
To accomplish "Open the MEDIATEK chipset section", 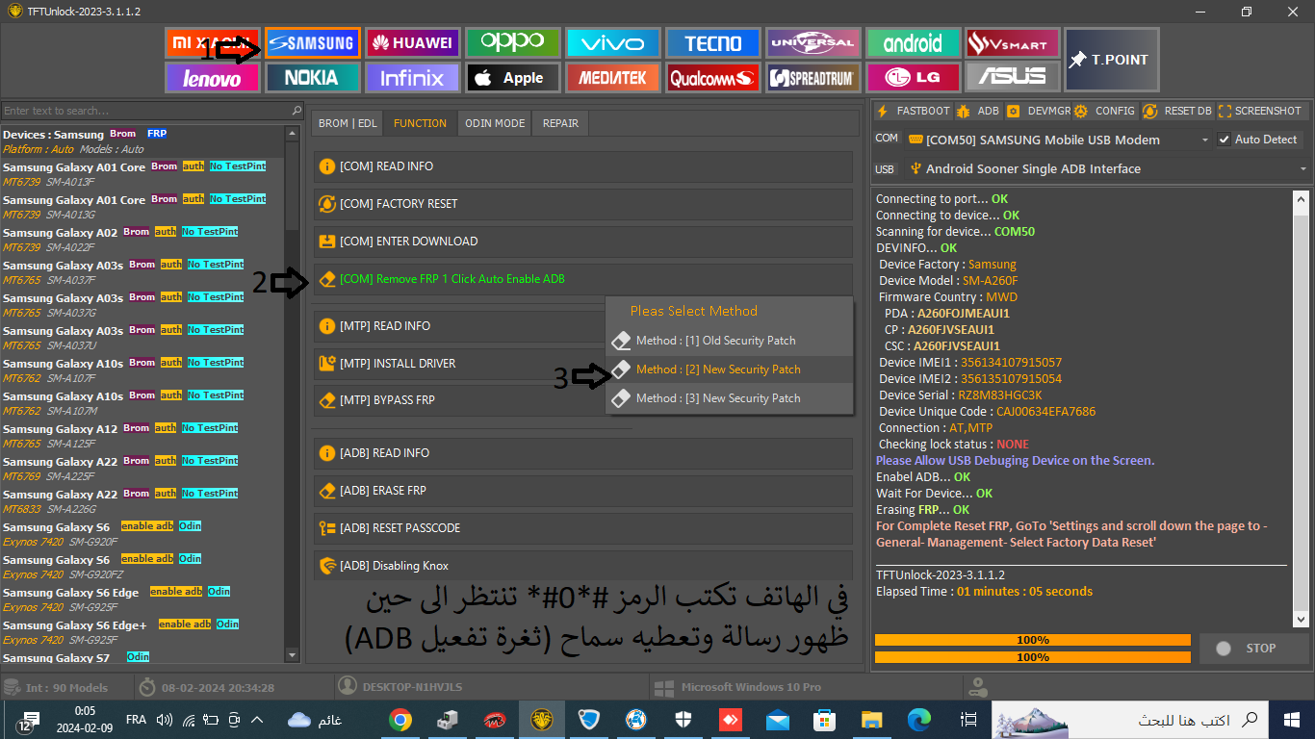I will pos(612,78).
